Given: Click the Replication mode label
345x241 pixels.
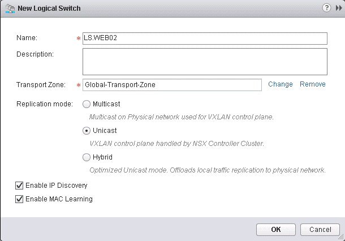Looking at the screenshot, I should 45,104.
